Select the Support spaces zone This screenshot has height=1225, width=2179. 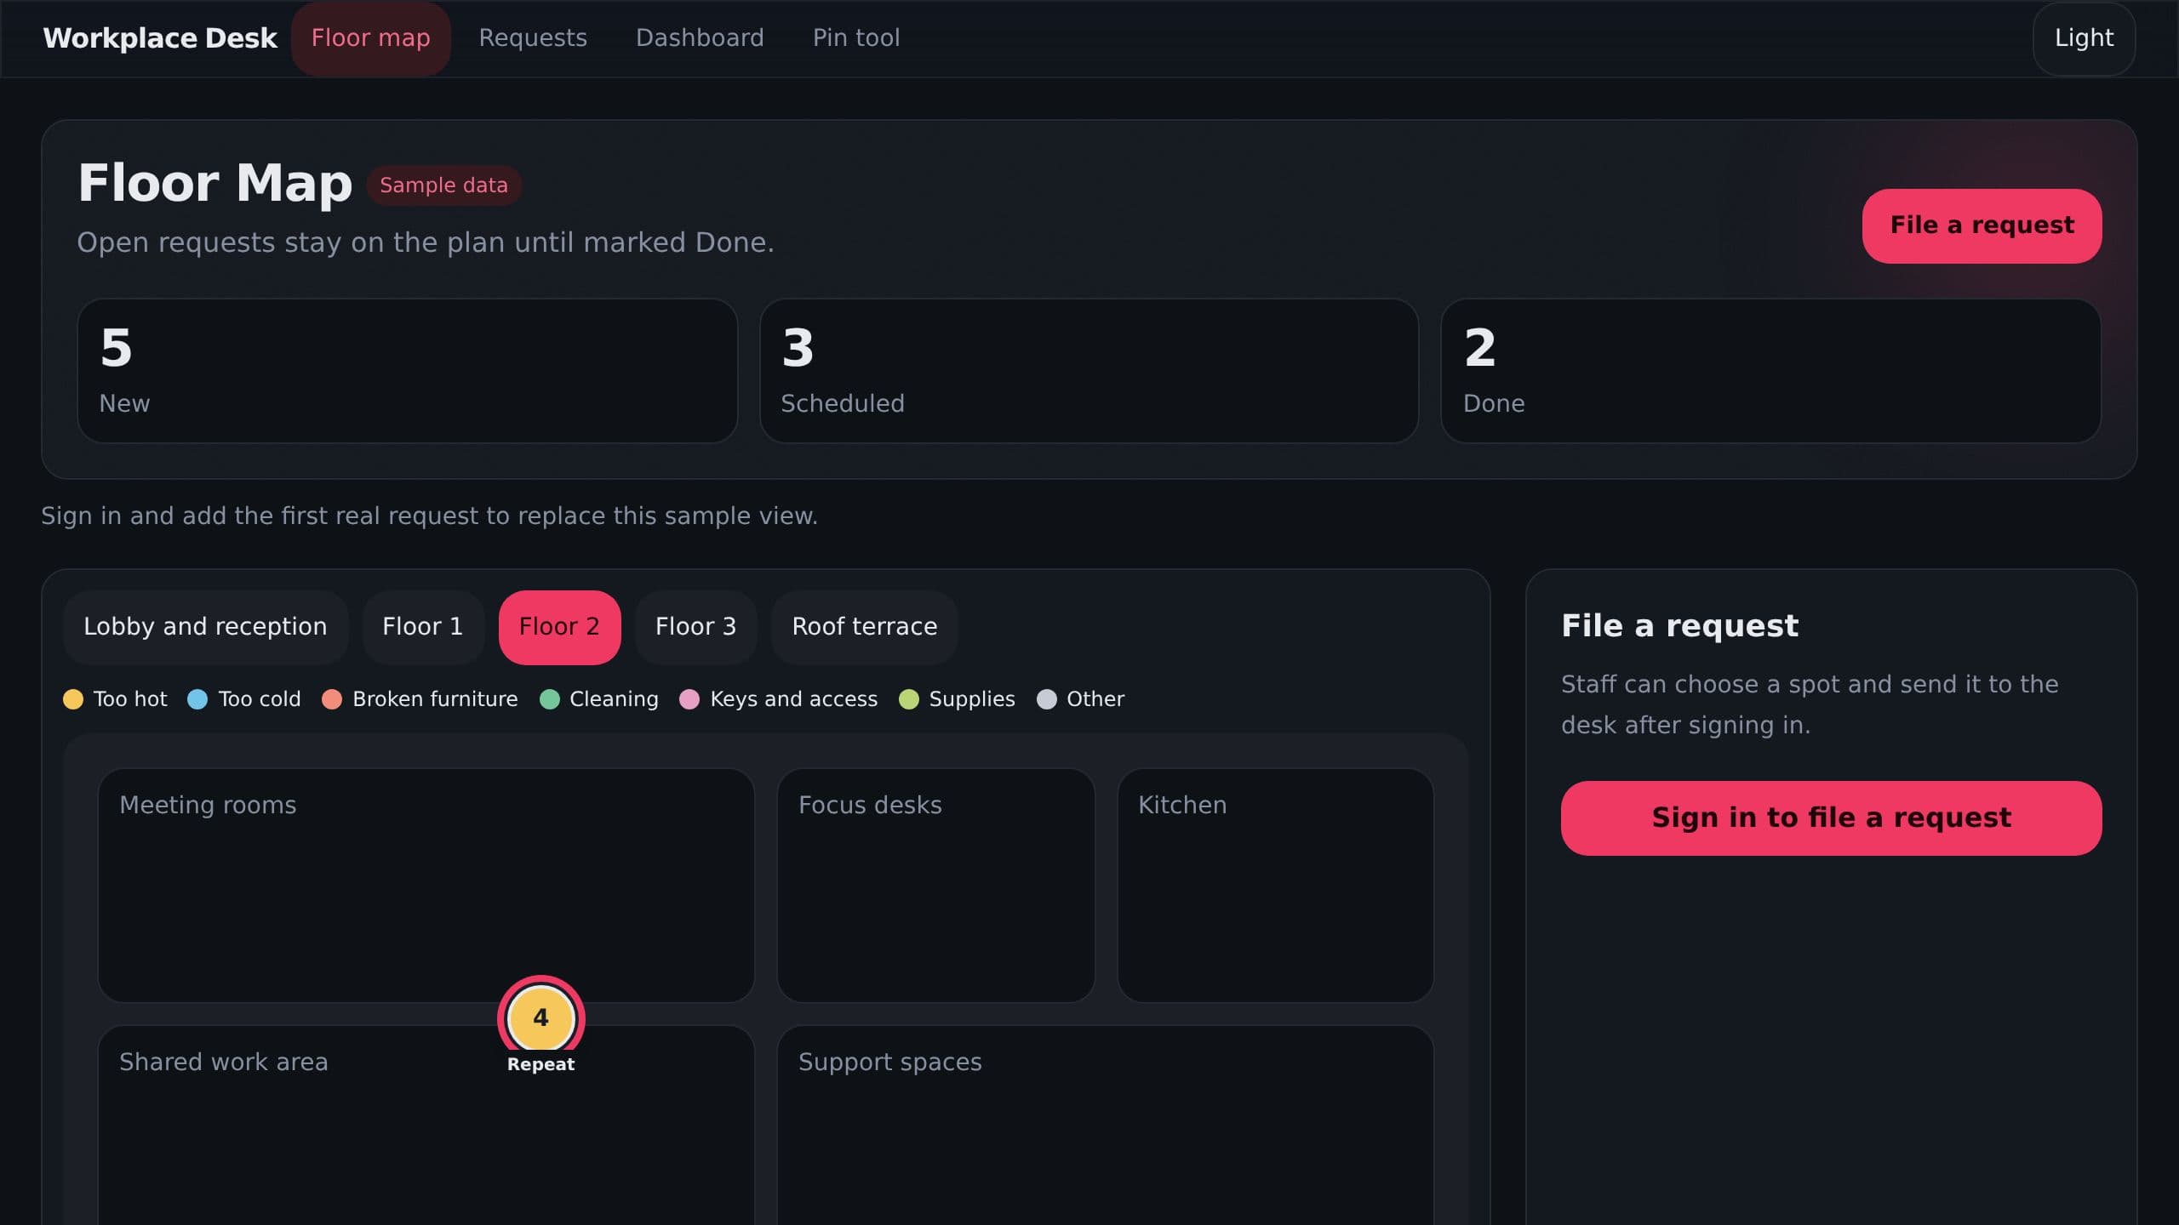(1105, 1125)
